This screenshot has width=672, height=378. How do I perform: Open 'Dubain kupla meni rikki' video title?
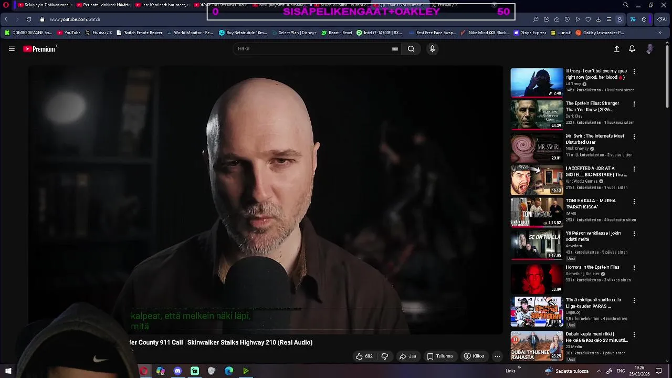(596, 337)
